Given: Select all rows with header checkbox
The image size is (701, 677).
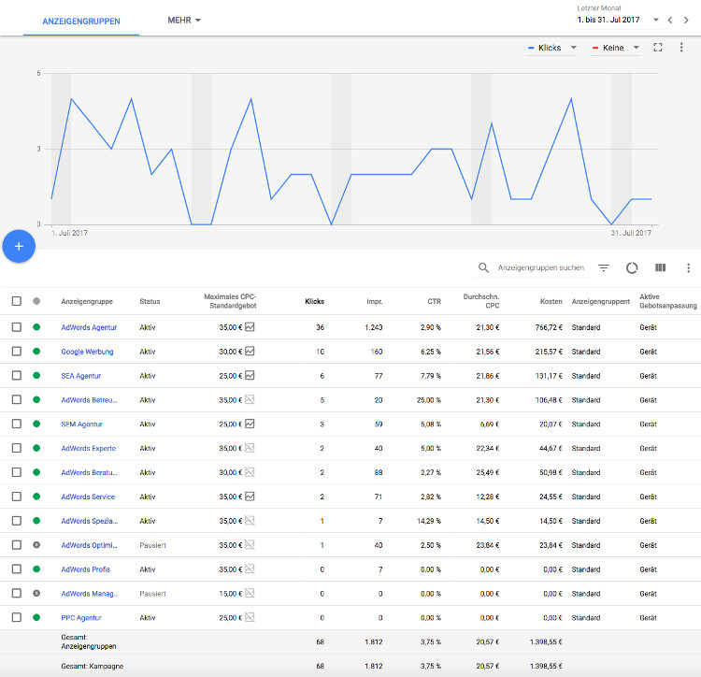Looking at the screenshot, I should click(x=16, y=301).
